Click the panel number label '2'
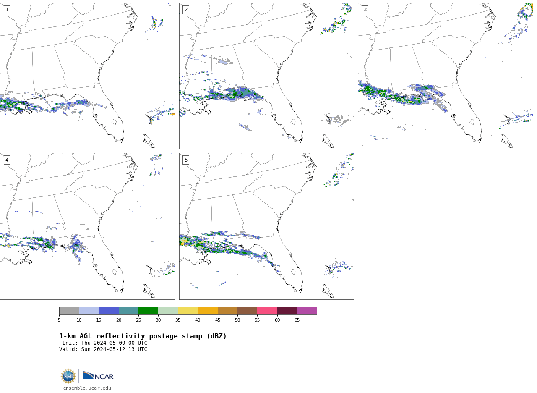 (186, 10)
